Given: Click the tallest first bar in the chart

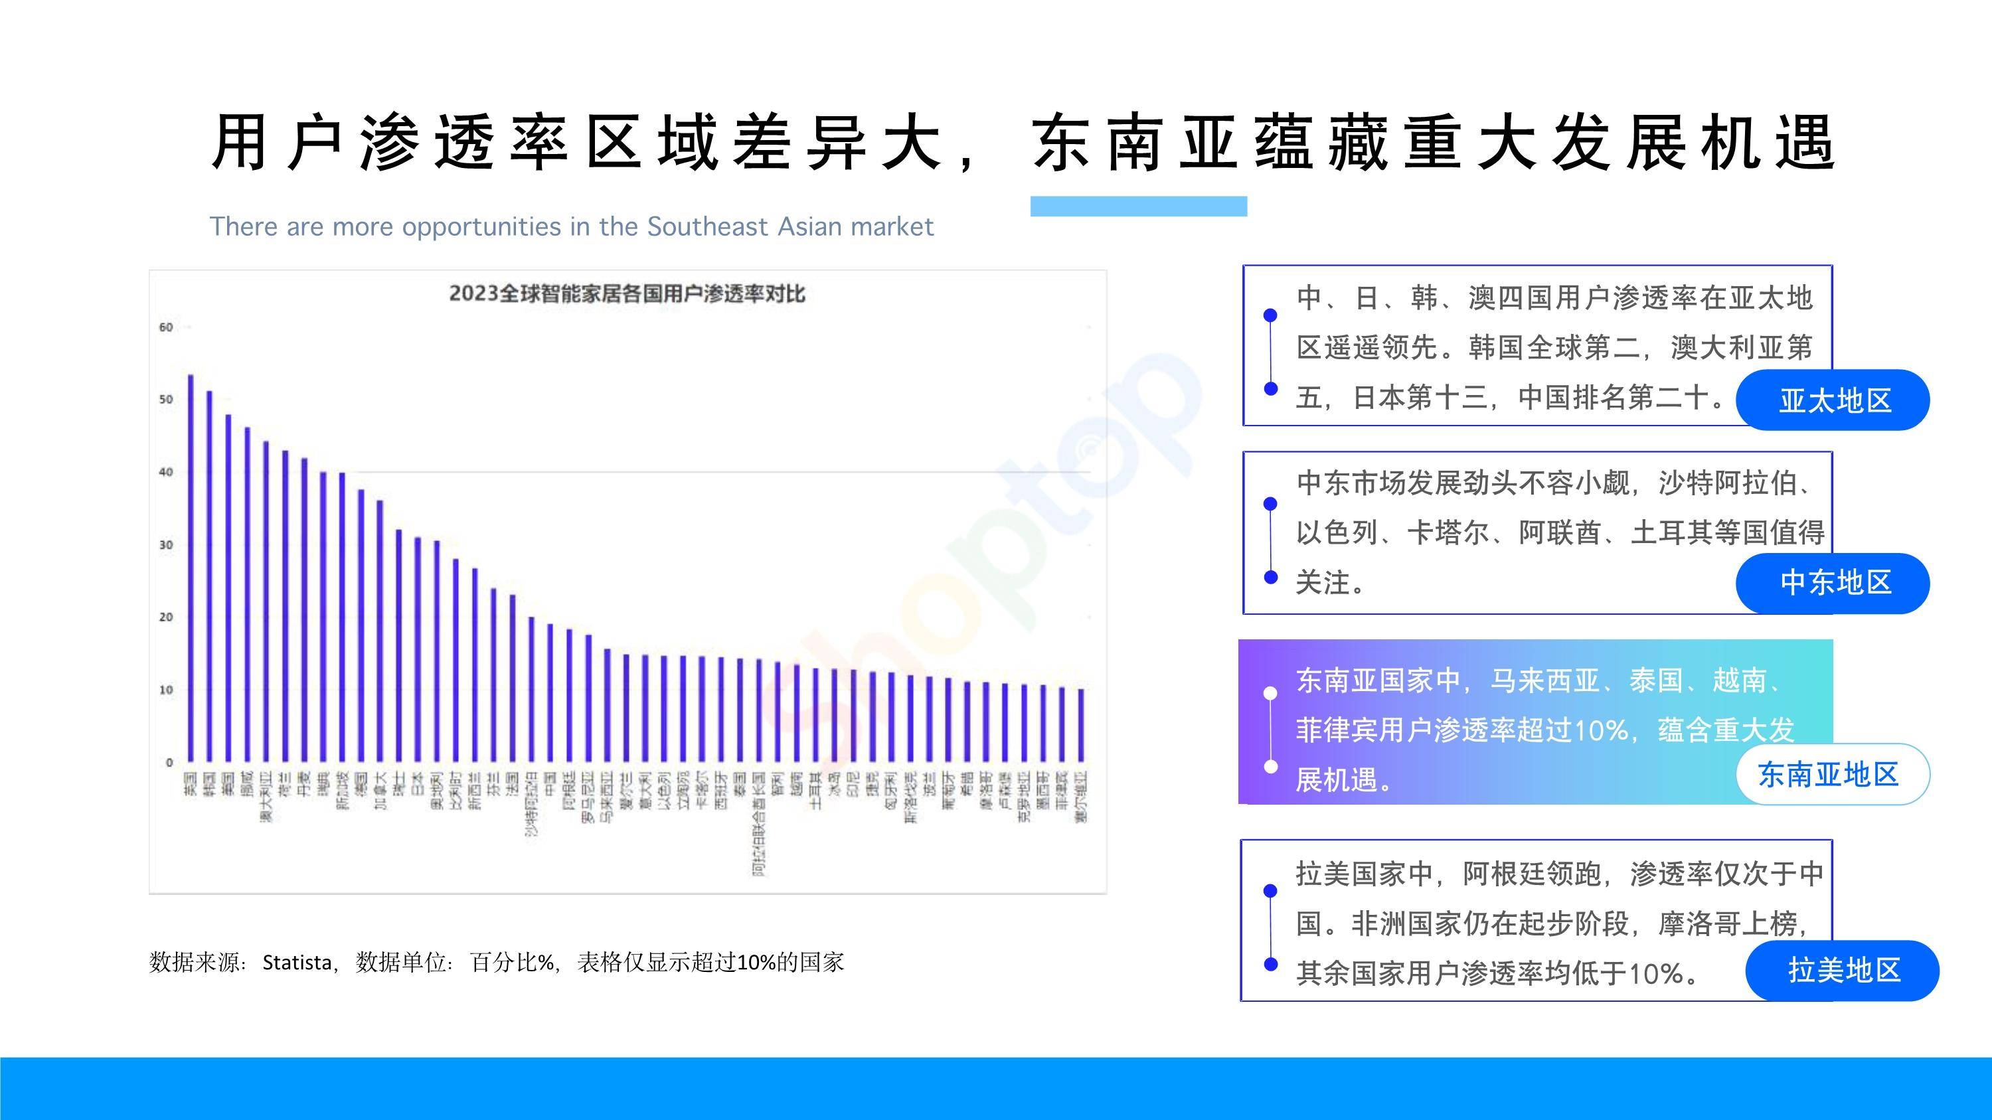Looking at the screenshot, I should [x=190, y=568].
